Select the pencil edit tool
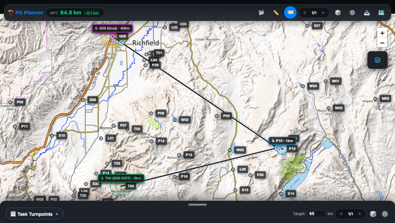Image resolution: width=395 pixels, height=223 pixels. [276, 12]
